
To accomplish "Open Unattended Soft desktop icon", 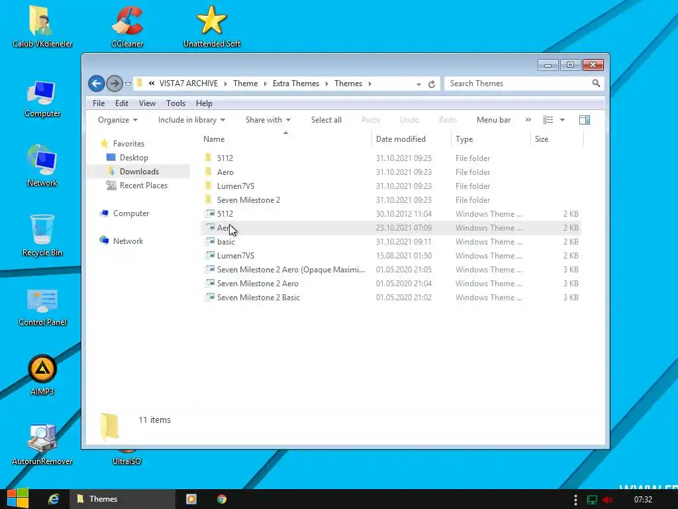I will [212, 27].
